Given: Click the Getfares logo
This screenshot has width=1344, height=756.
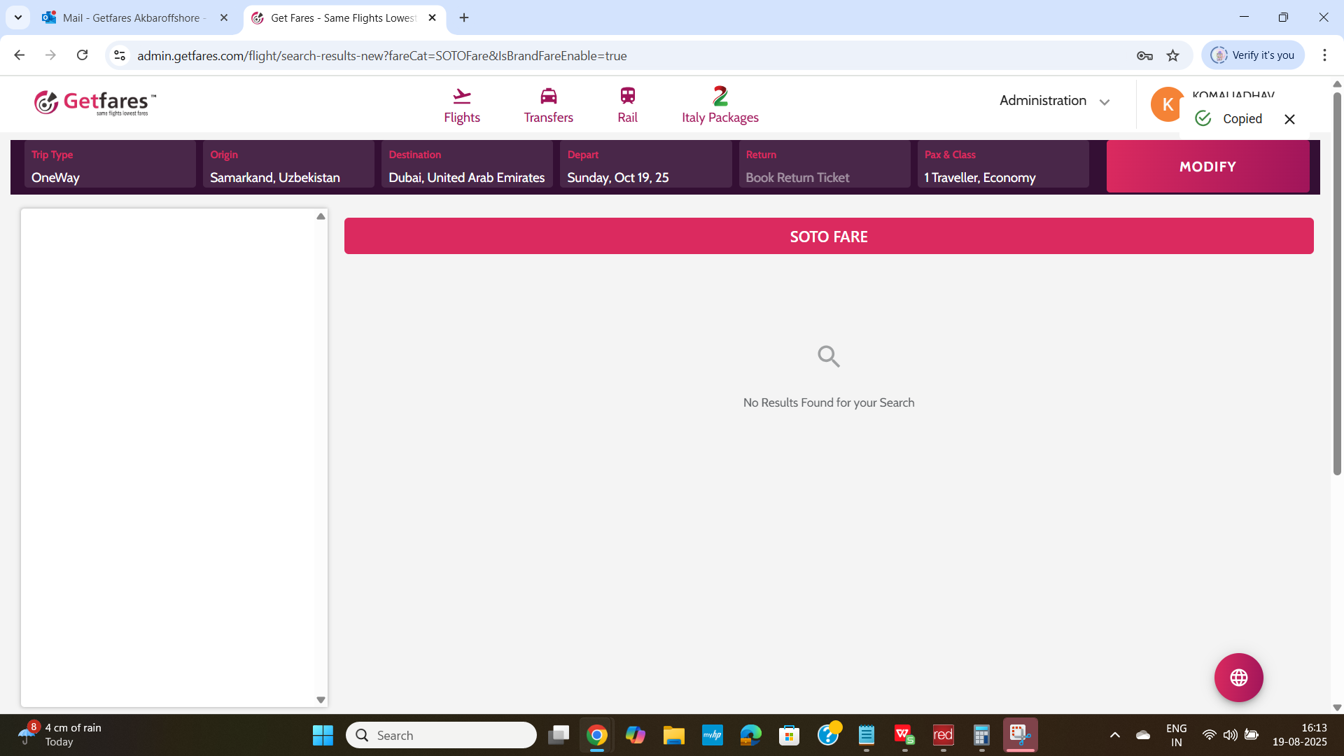Looking at the screenshot, I should point(94,103).
